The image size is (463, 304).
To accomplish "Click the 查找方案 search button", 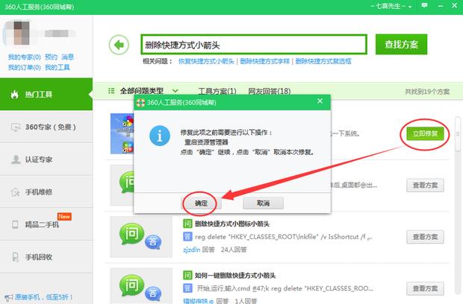I will coord(401,45).
